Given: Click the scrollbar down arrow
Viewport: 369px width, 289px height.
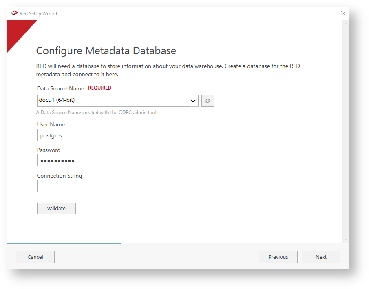Looking at the screenshot, I should click(346, 239).
